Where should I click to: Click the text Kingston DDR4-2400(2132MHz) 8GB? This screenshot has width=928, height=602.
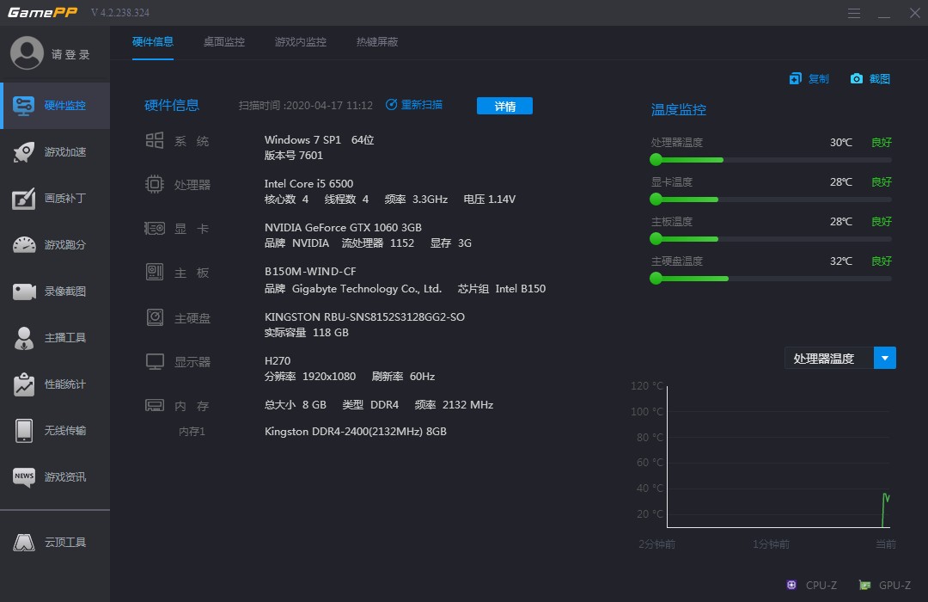tap(356, 432)
